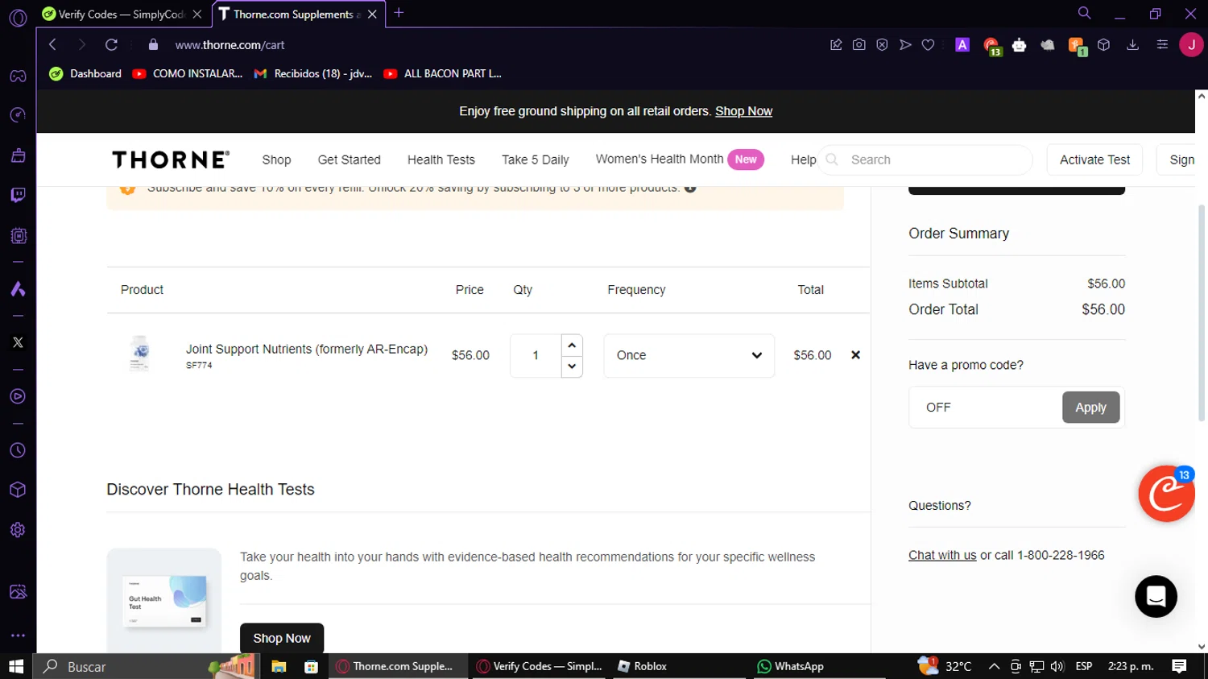Open the red coupon extension badge
This screenshot has height=679, width=1208.
[1166, 493]
